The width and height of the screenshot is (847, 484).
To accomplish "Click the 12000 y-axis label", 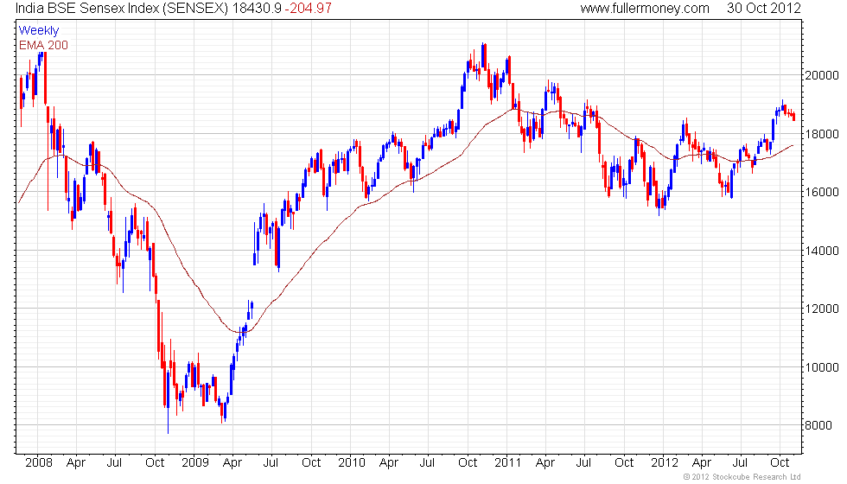I will coord(822,309).
